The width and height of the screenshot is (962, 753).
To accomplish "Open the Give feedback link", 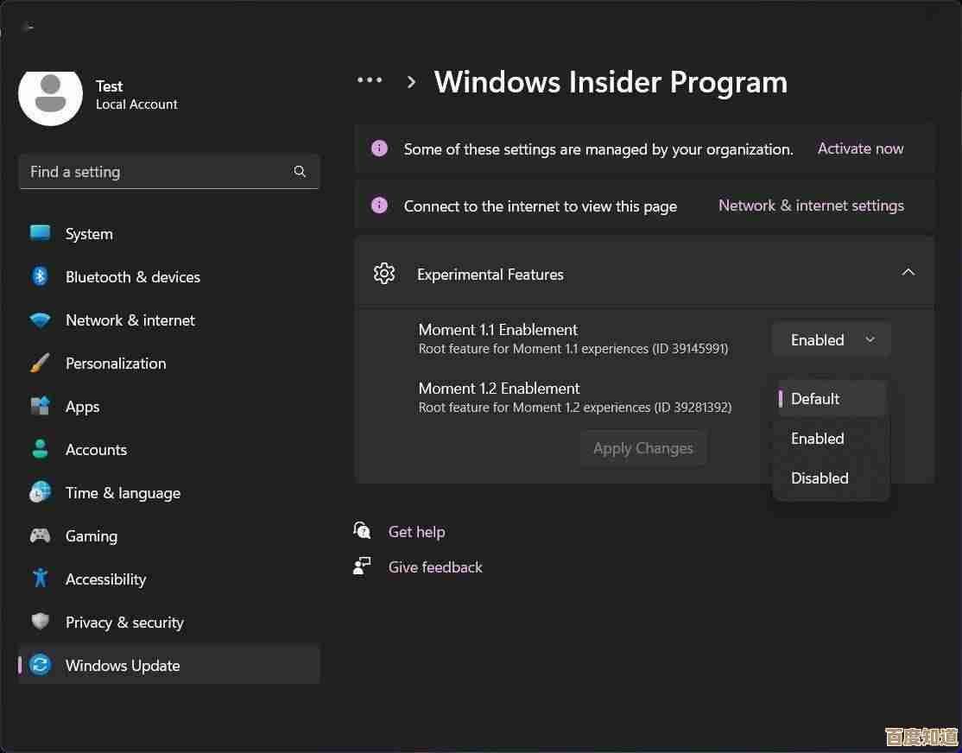I will pyautogui.click(x=435, y=567).
